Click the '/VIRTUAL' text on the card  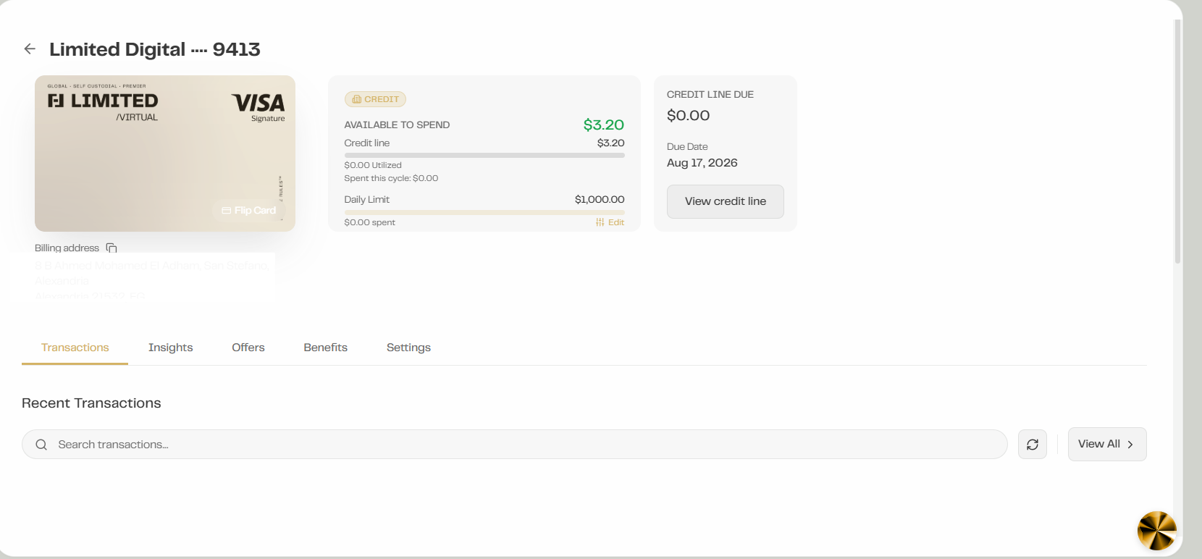[x=137, y=117]
